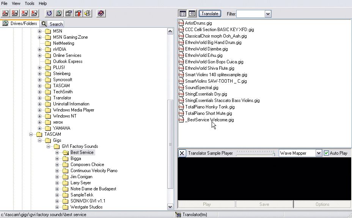The height and width of the screenshot is (218, 352).
Task: Click the Play button
Action: 206,204
